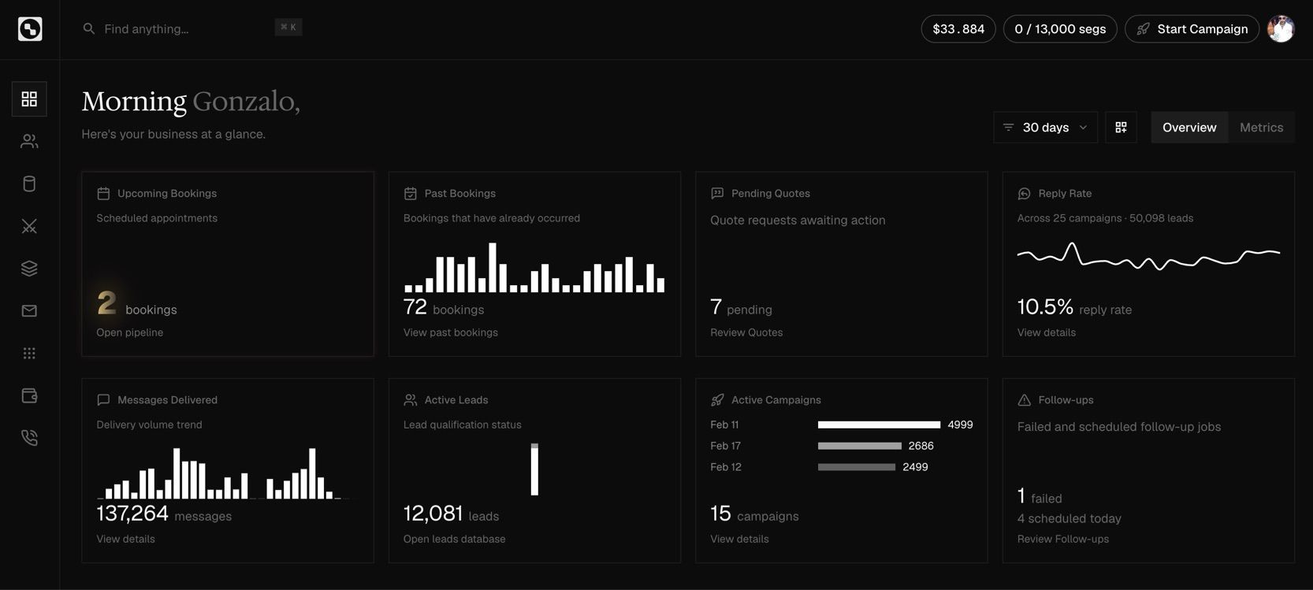Click the Feb 11 campaign progress bar

click(x=879, y=425)
